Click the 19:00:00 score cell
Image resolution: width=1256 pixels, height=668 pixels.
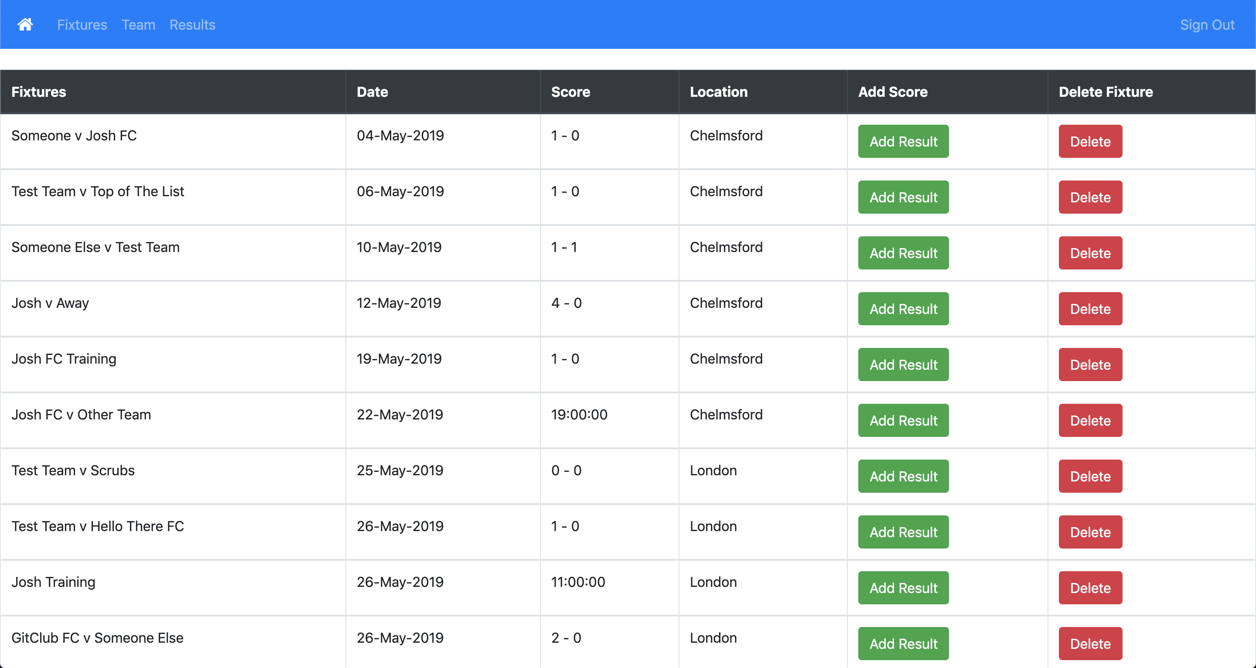coord(579,415)
